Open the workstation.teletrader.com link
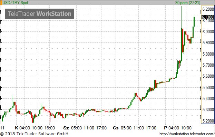Viewport: 215px width, 137px height. pos(187,134)
